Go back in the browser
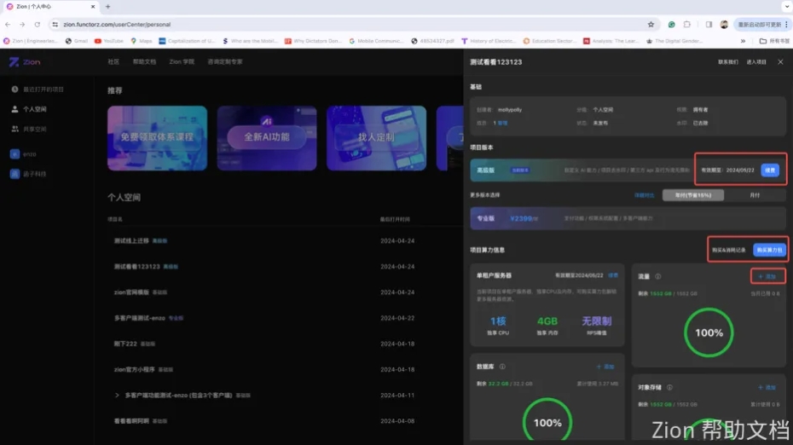This screenshot has height=445, width=793. 8,24
